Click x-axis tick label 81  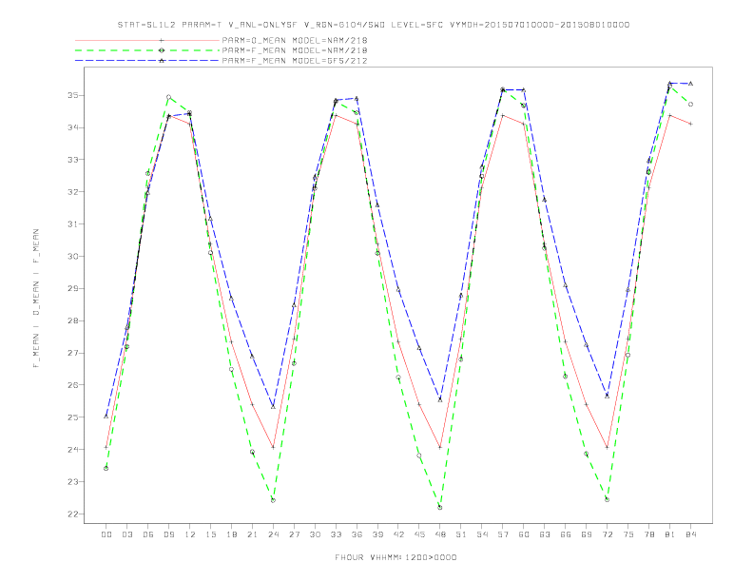pyautogui.click(x=670, y=534)
